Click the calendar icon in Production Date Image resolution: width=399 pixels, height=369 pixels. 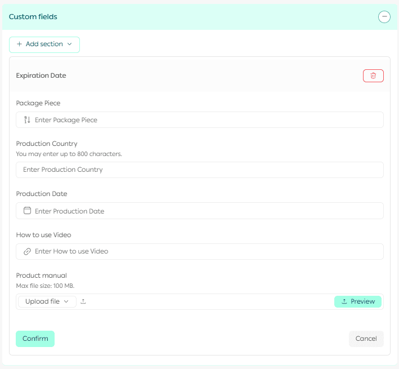(x=27, y=211)
